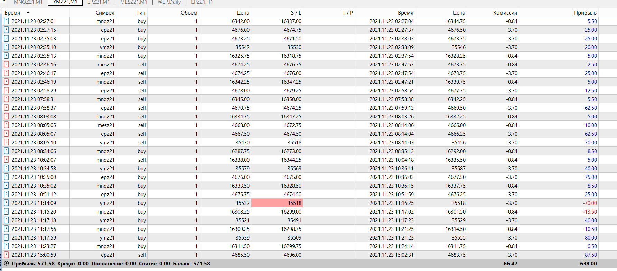
Task: Select close price 16314.50
Action: tap(455, 229)
